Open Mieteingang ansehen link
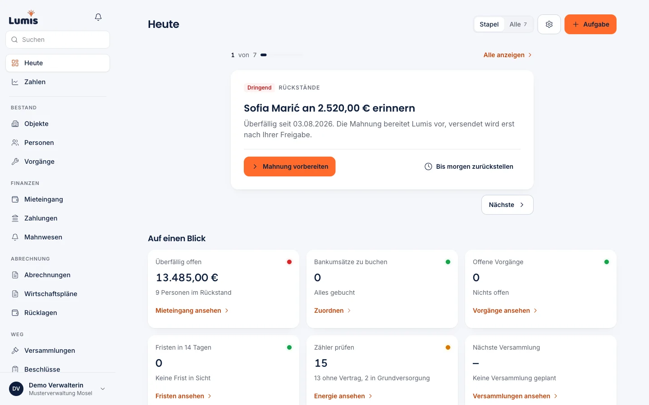 (x=192, y=310)
